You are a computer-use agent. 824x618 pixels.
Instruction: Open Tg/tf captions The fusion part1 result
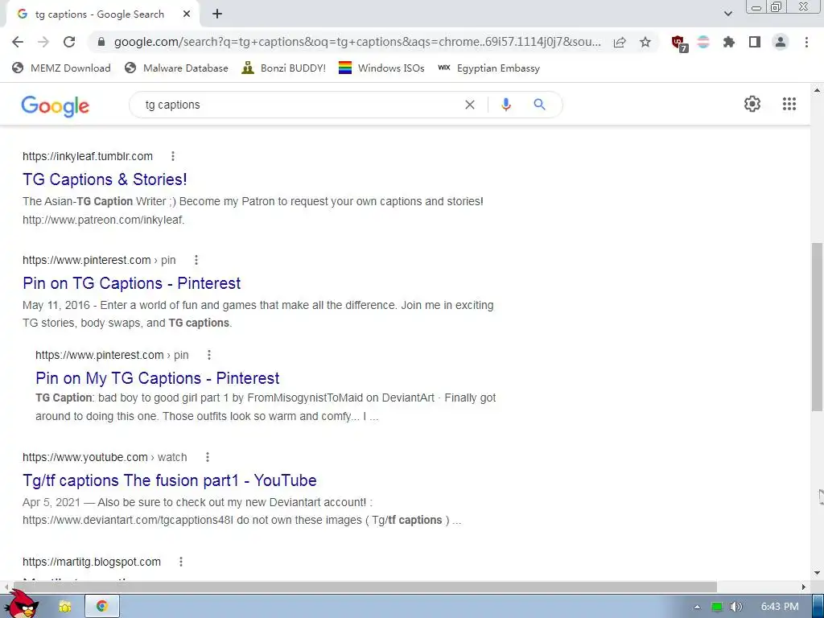[x=169, y=480]
